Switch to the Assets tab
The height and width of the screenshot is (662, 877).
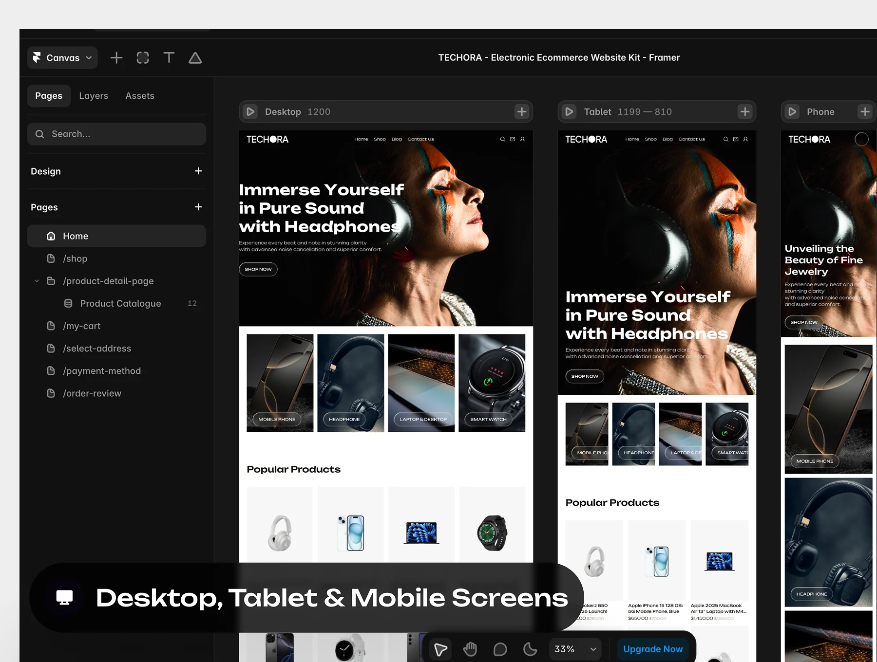click(x=140, y=96)
